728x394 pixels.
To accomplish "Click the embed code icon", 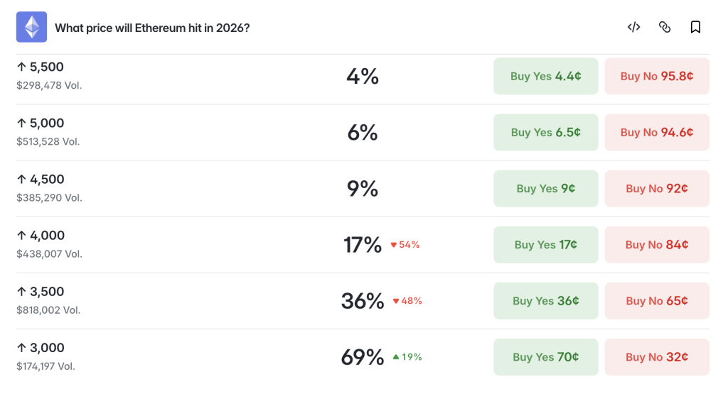I will click(633, 27).
